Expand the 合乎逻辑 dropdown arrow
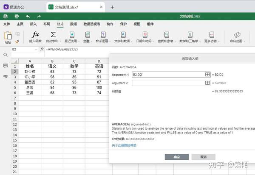This screenshot has height=175, width=255. coord(110,42)
